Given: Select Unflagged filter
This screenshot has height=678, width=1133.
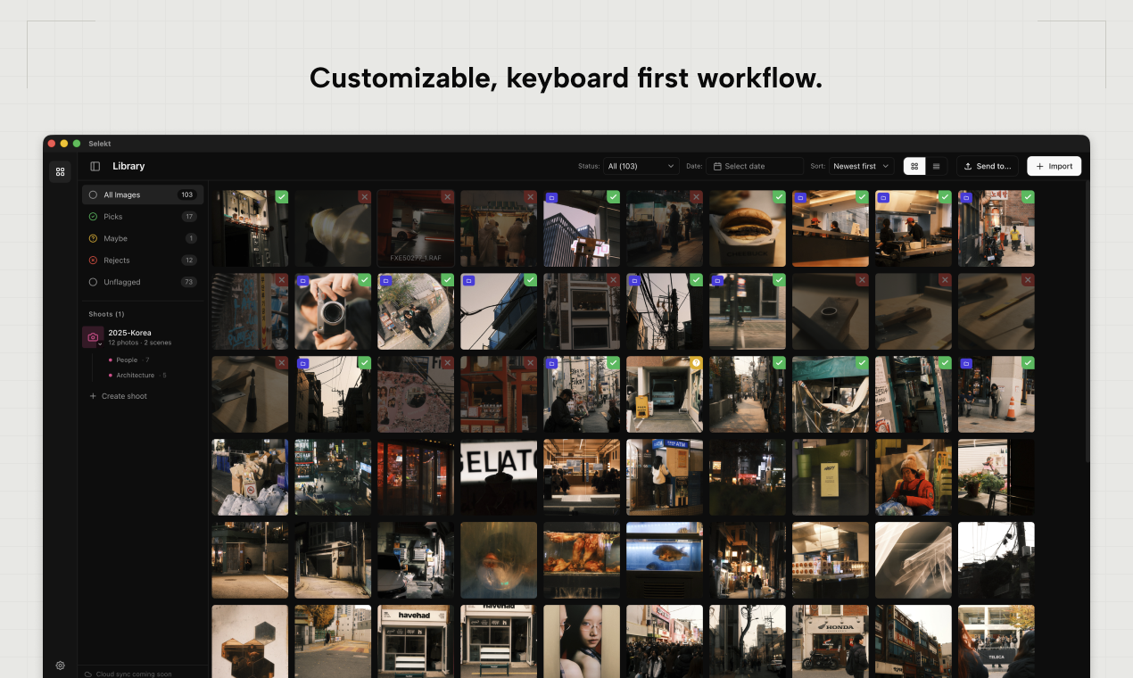Looking at the screenshot, I should 143,282.
